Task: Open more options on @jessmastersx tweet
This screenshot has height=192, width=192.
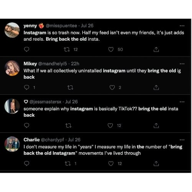Action: point(182,102)
